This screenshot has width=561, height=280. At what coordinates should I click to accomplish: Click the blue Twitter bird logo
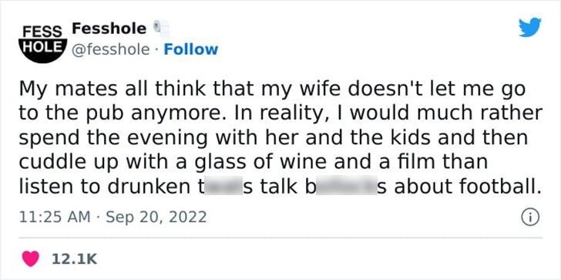pyautogui.click(x=530, y=28)
